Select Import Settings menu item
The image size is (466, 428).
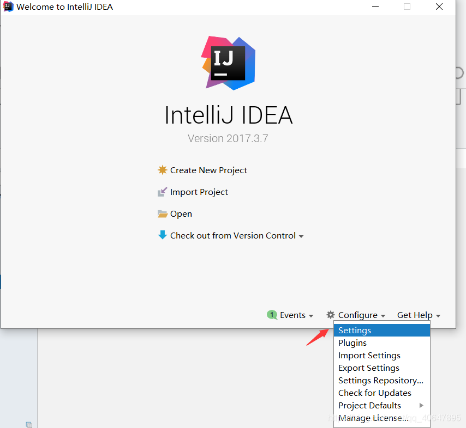tap(382, 356)
